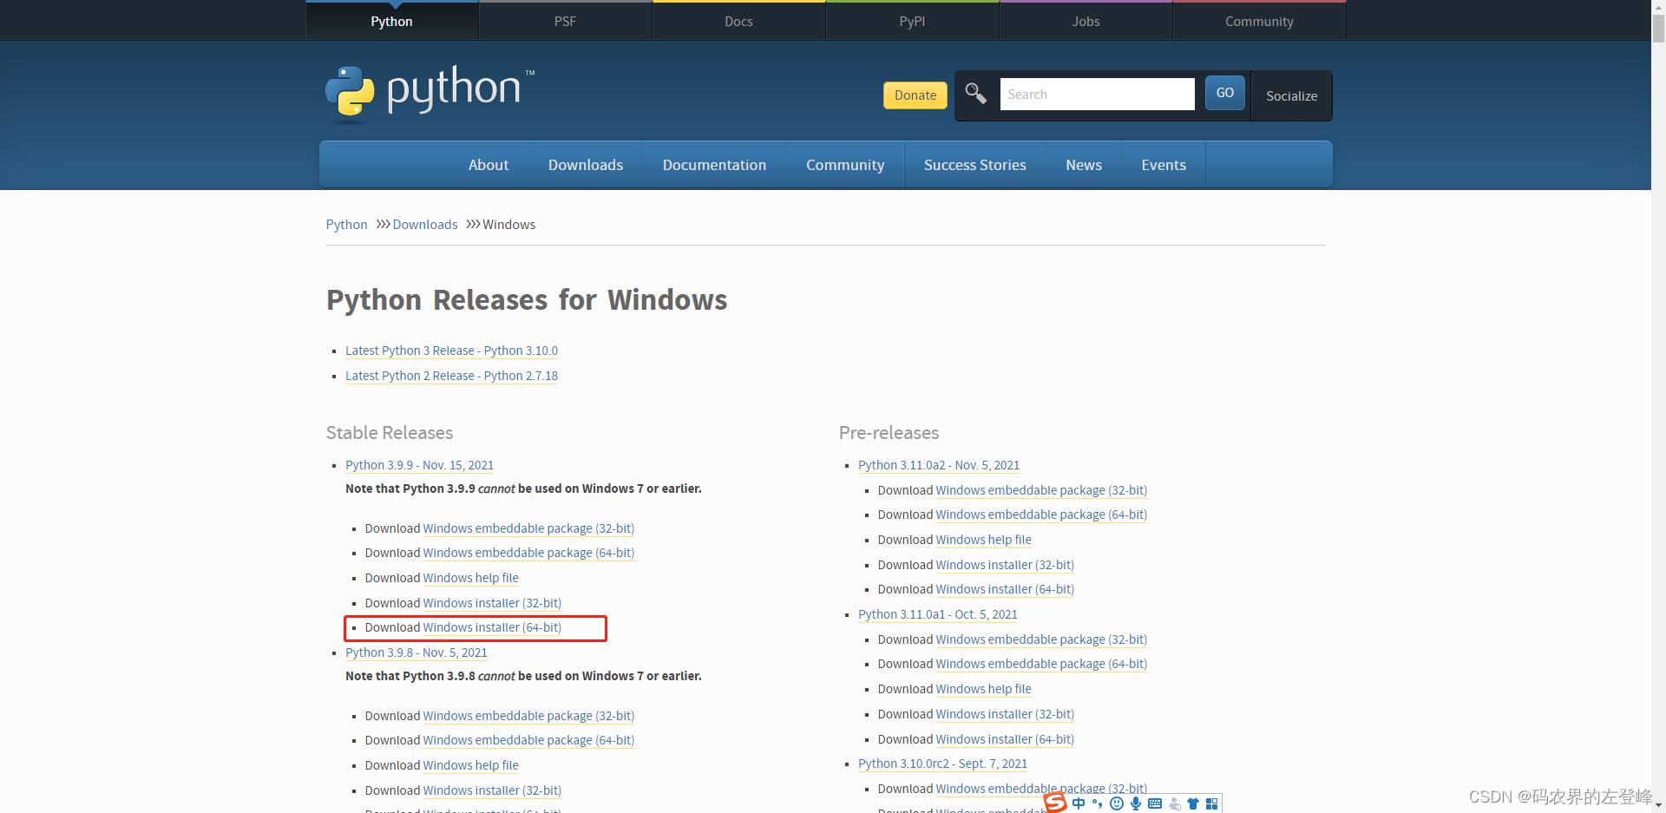The height and width of the screenshot is (813, 1666).
Task: Download Python 3.11.0a1 Windows help file
Action: point(983,689)
